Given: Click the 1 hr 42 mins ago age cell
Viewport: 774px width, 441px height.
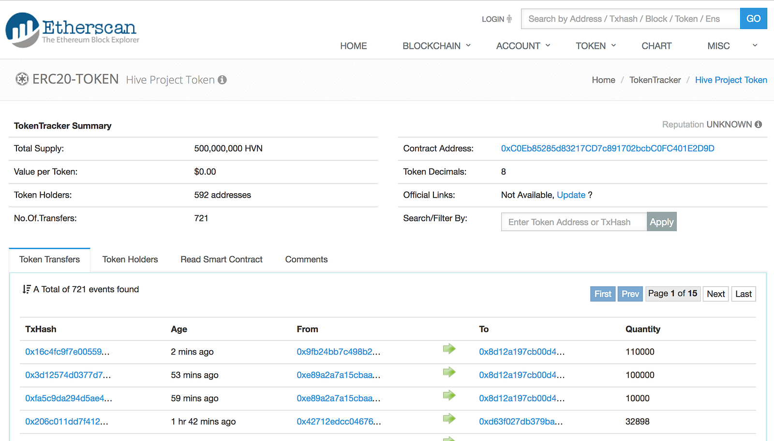Looking at the screenshot, I should [x=203, y=421].
